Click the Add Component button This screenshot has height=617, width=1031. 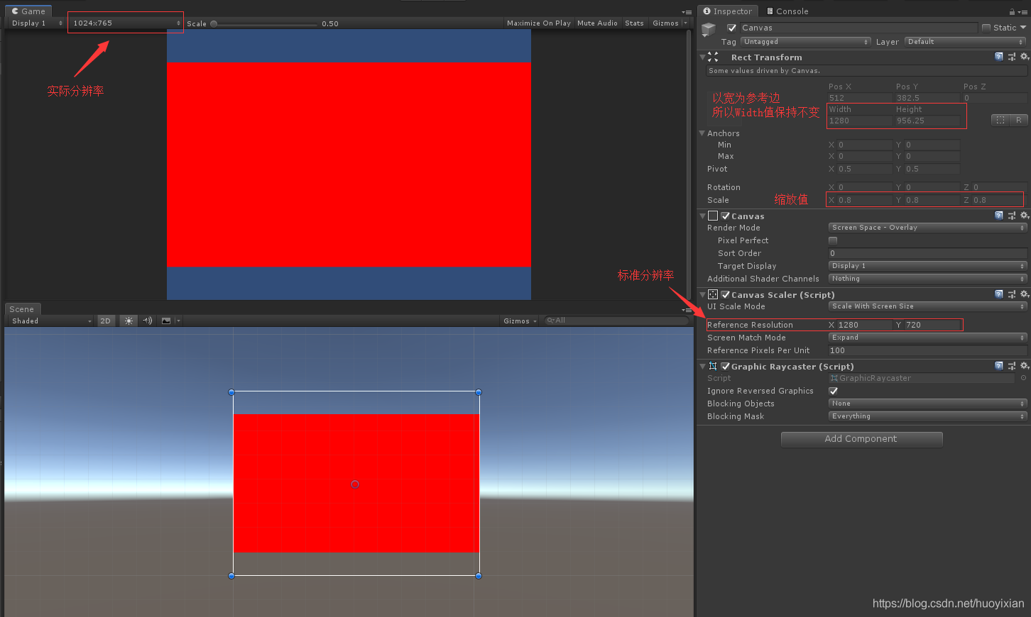click(861, 439)
